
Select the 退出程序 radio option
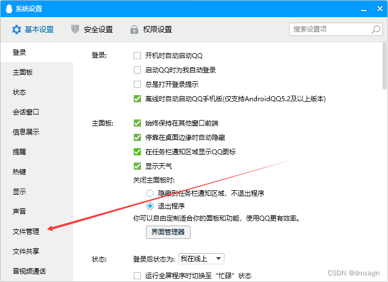(x=150, y=206)
